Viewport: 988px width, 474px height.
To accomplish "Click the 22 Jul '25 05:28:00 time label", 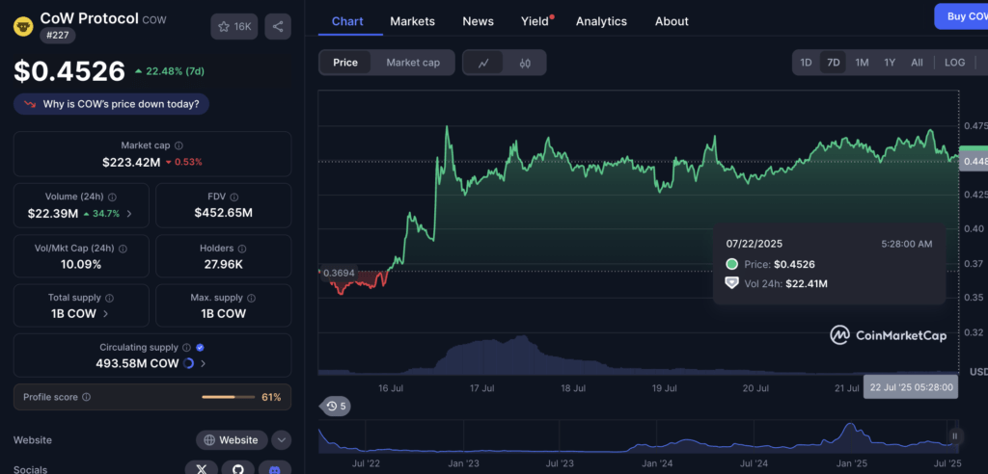I will click(911, 386).
